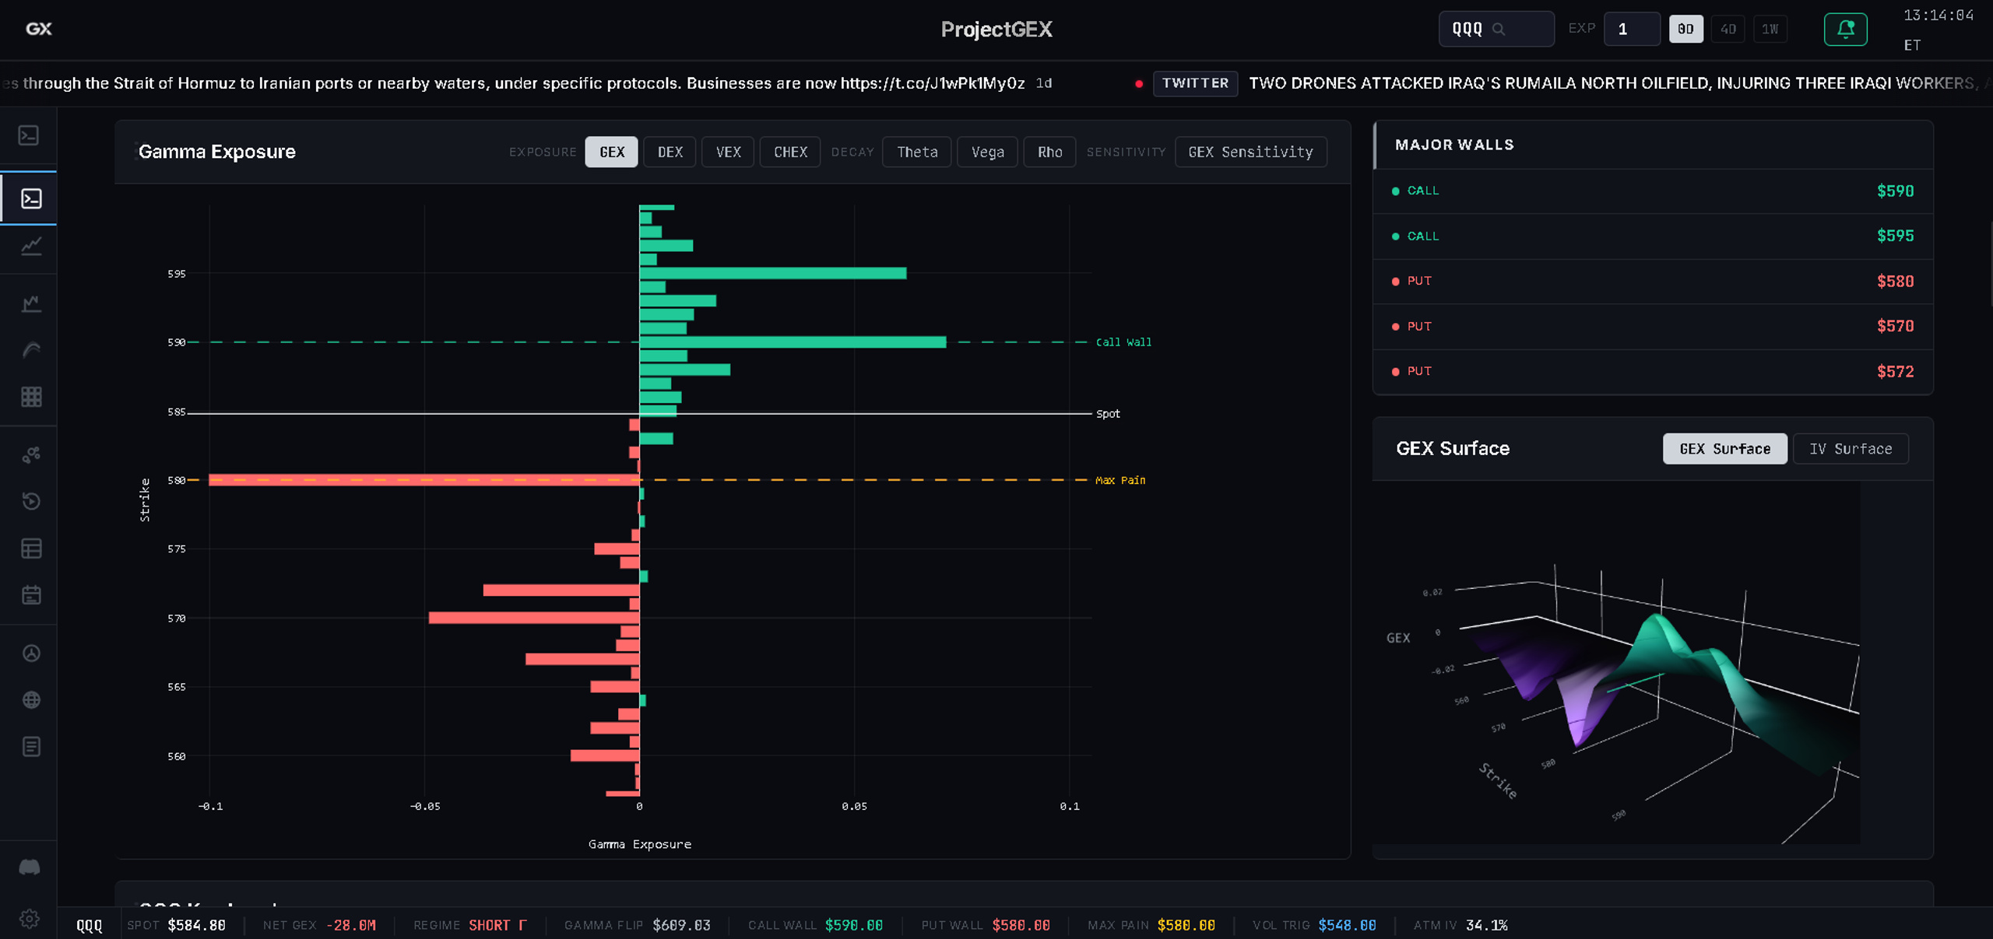Screen dimensions: 1993x939
Task: Open the pie chart circle sidebar icon
Action: [31, 653]
